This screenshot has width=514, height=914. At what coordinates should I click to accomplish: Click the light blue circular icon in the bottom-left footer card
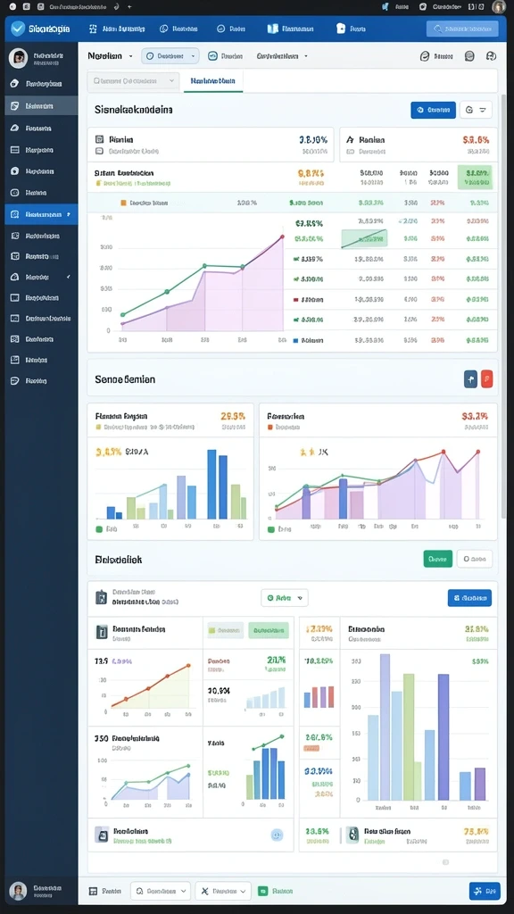click(277, 835)
